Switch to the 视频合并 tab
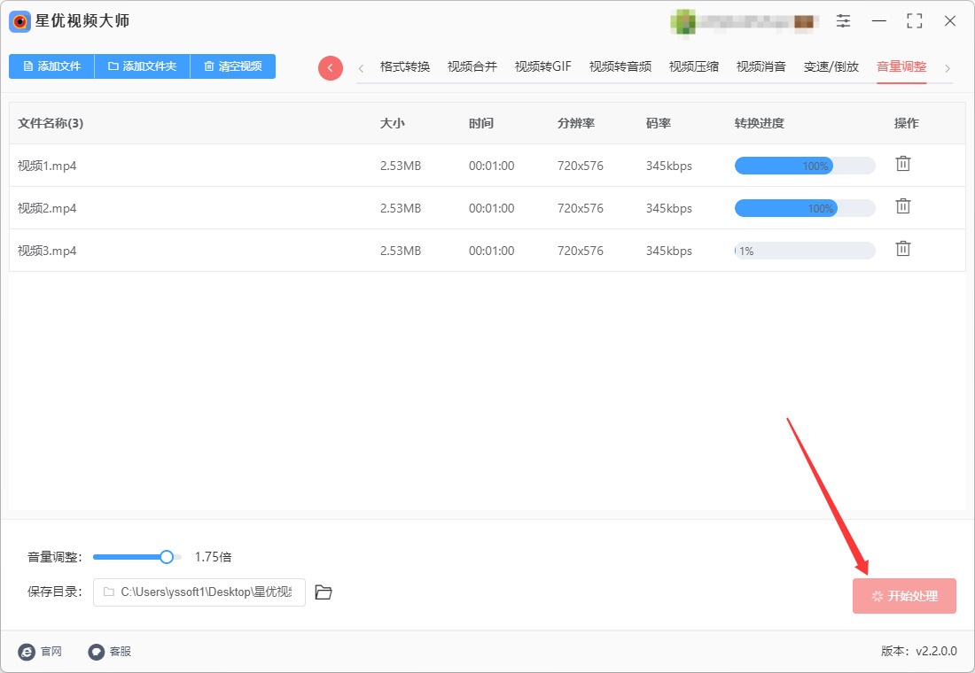The image size is (975, 673). pyautogui.click(x=472, y=66)
